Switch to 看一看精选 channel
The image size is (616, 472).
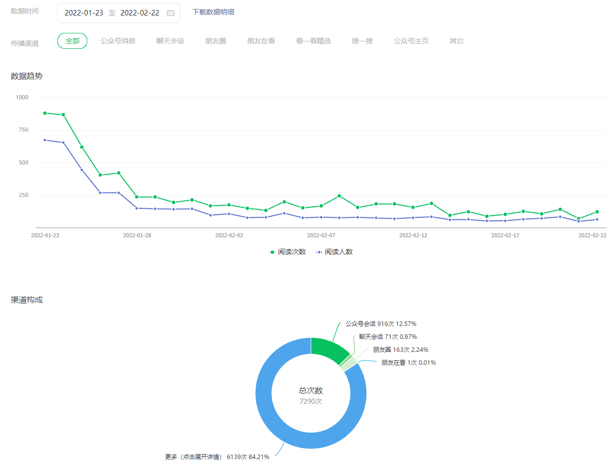pyautogui.click(x=313, y=41)
